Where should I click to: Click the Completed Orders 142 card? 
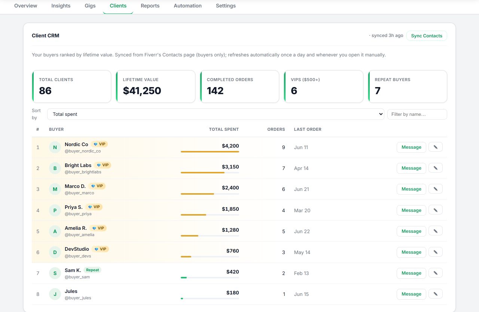pos(239,86)
